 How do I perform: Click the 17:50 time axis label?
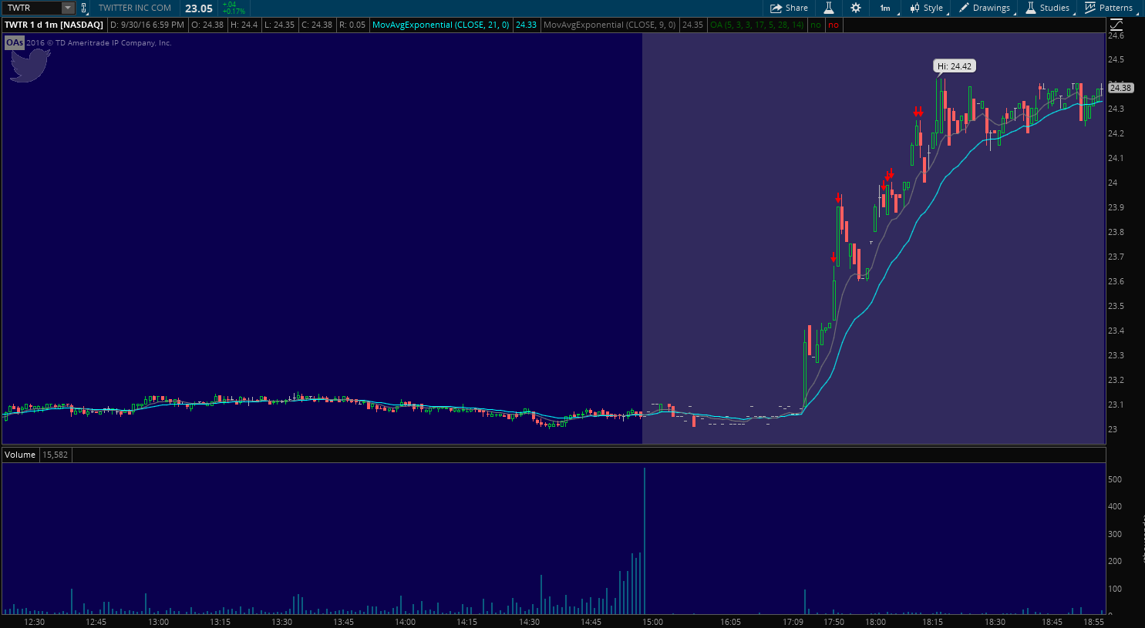pyautogui.click(x=833, y=622)
